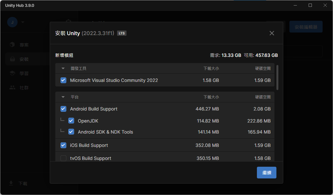Close the Unity Hub window
The width and height of the screenshot is (333, 195).
point(325,5)
